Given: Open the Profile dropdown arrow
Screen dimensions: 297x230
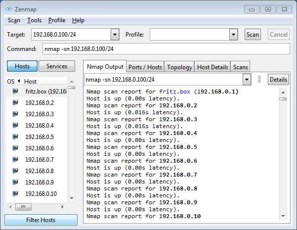Looking at the screenshot, I should [233, 35].
